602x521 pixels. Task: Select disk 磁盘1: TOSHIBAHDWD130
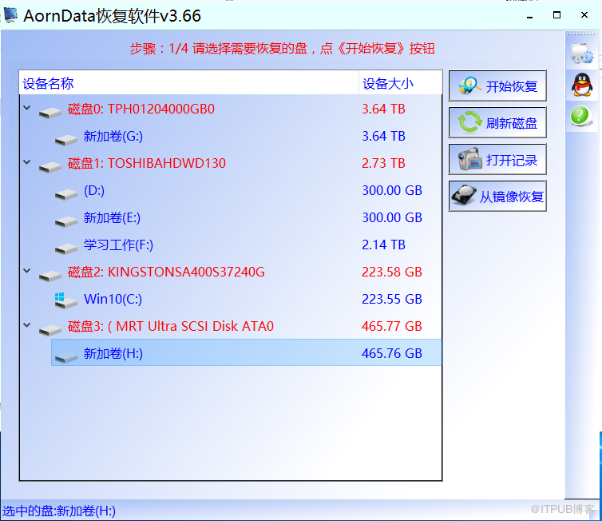[147, 163]
